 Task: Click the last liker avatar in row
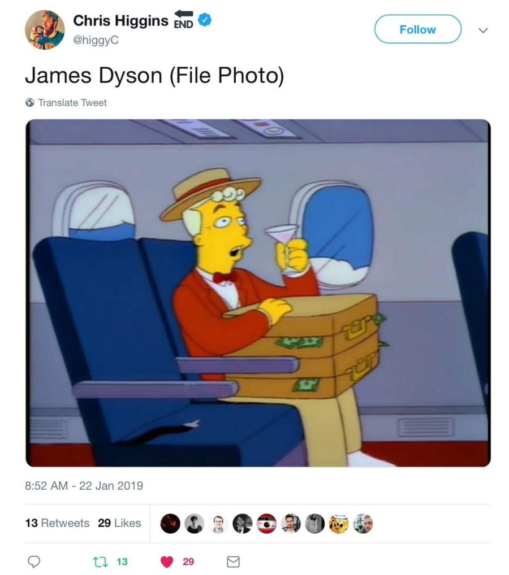[x=363, y=523]
